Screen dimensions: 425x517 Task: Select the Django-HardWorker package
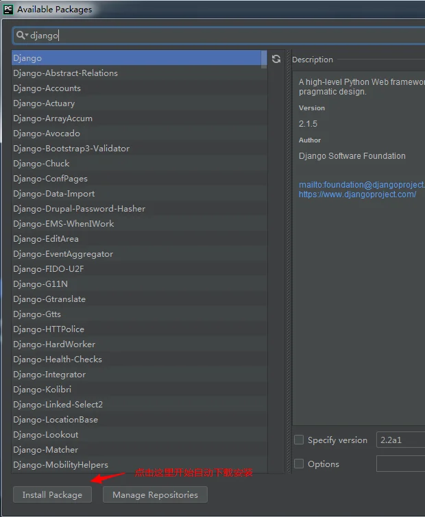(x=140, y=344)
